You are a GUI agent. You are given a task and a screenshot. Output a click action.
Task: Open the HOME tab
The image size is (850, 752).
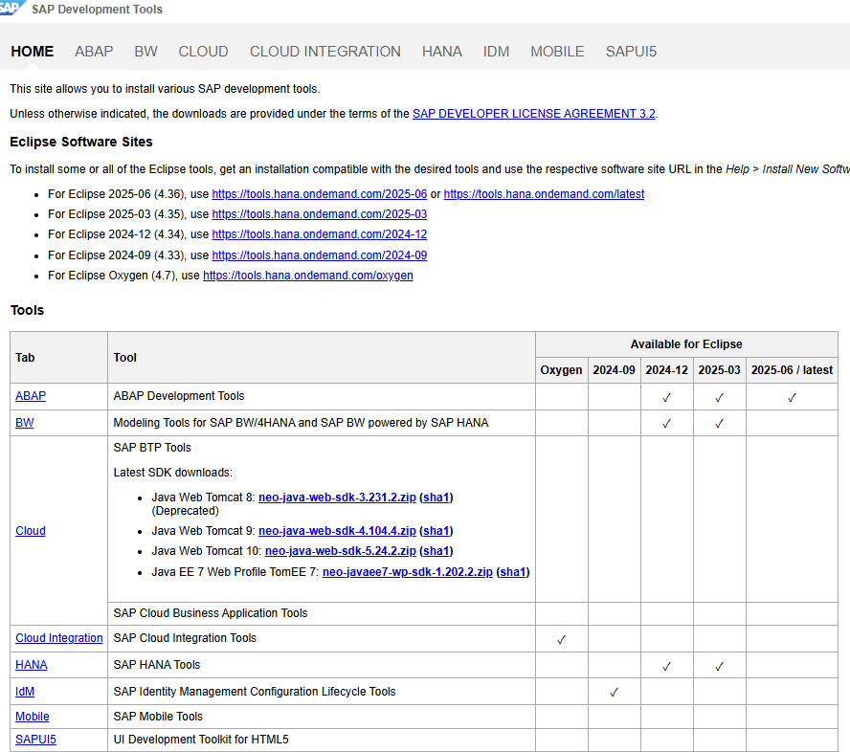coord(32,52)
